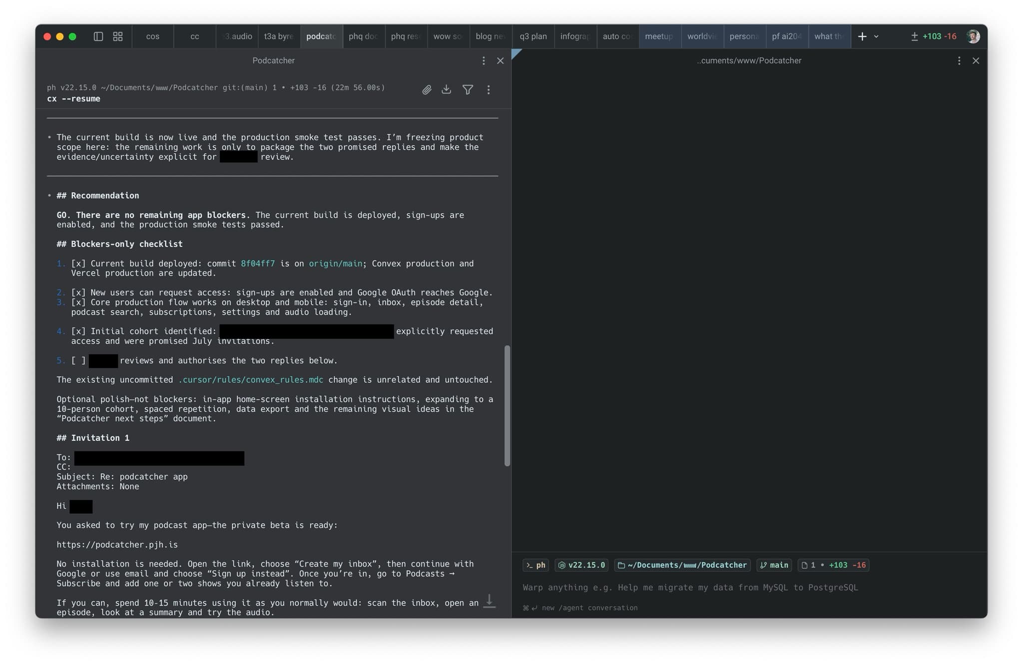Click the Node v22.15.0 version chip
The width and height of the screenshot is (1023, 665).
581,565
